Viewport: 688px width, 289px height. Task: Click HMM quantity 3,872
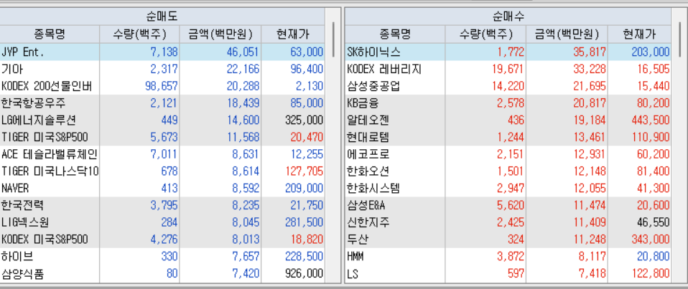click(x=511, y=257)
